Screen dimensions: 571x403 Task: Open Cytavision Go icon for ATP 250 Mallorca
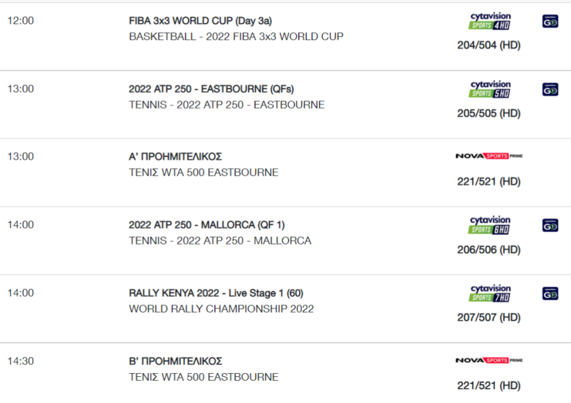pyautogui.click(x=550, y=226)
